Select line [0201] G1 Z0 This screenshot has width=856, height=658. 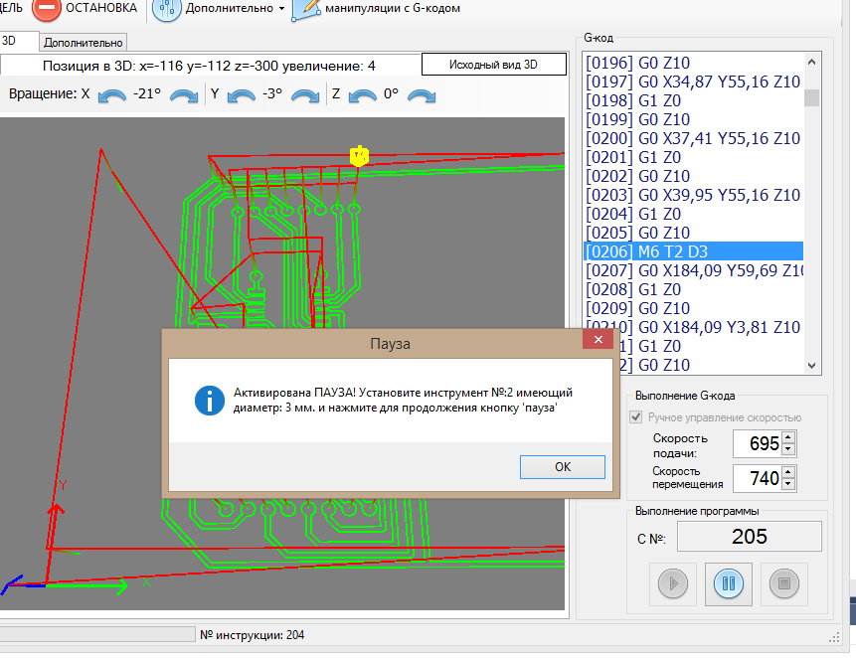(693, 157)
